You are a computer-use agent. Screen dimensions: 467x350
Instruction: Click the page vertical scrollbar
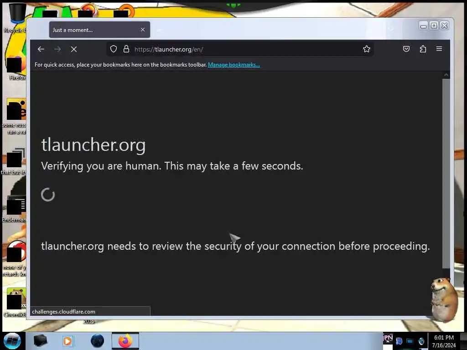click(x=446, y=173)
